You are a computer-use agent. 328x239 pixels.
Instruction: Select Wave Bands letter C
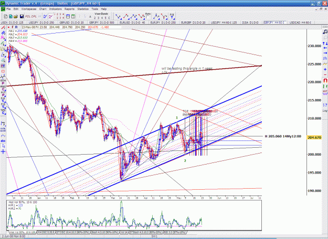(x=109, y=18)
